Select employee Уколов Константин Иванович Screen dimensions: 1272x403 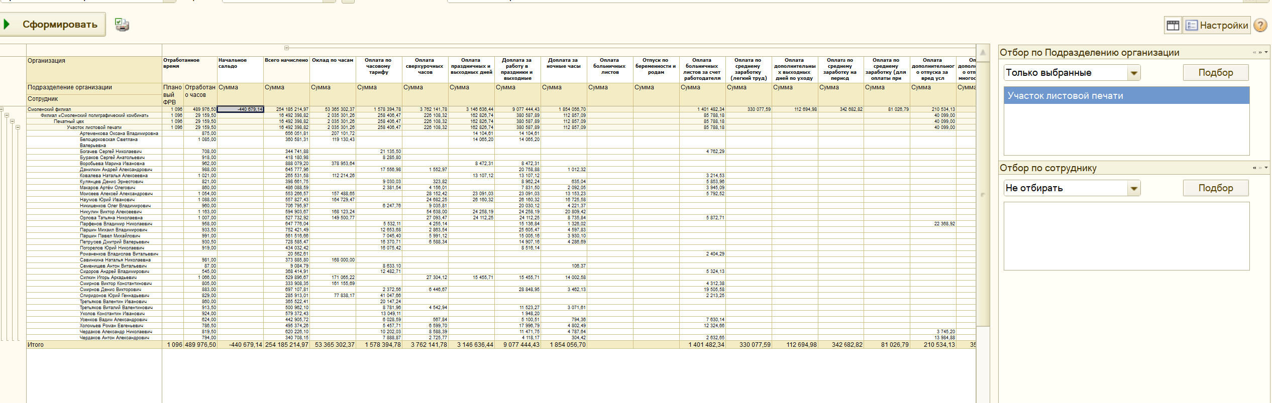pos(112,313)
